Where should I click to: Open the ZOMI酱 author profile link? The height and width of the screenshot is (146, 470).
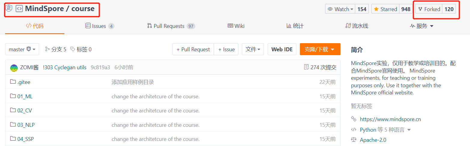click(29, 67)
